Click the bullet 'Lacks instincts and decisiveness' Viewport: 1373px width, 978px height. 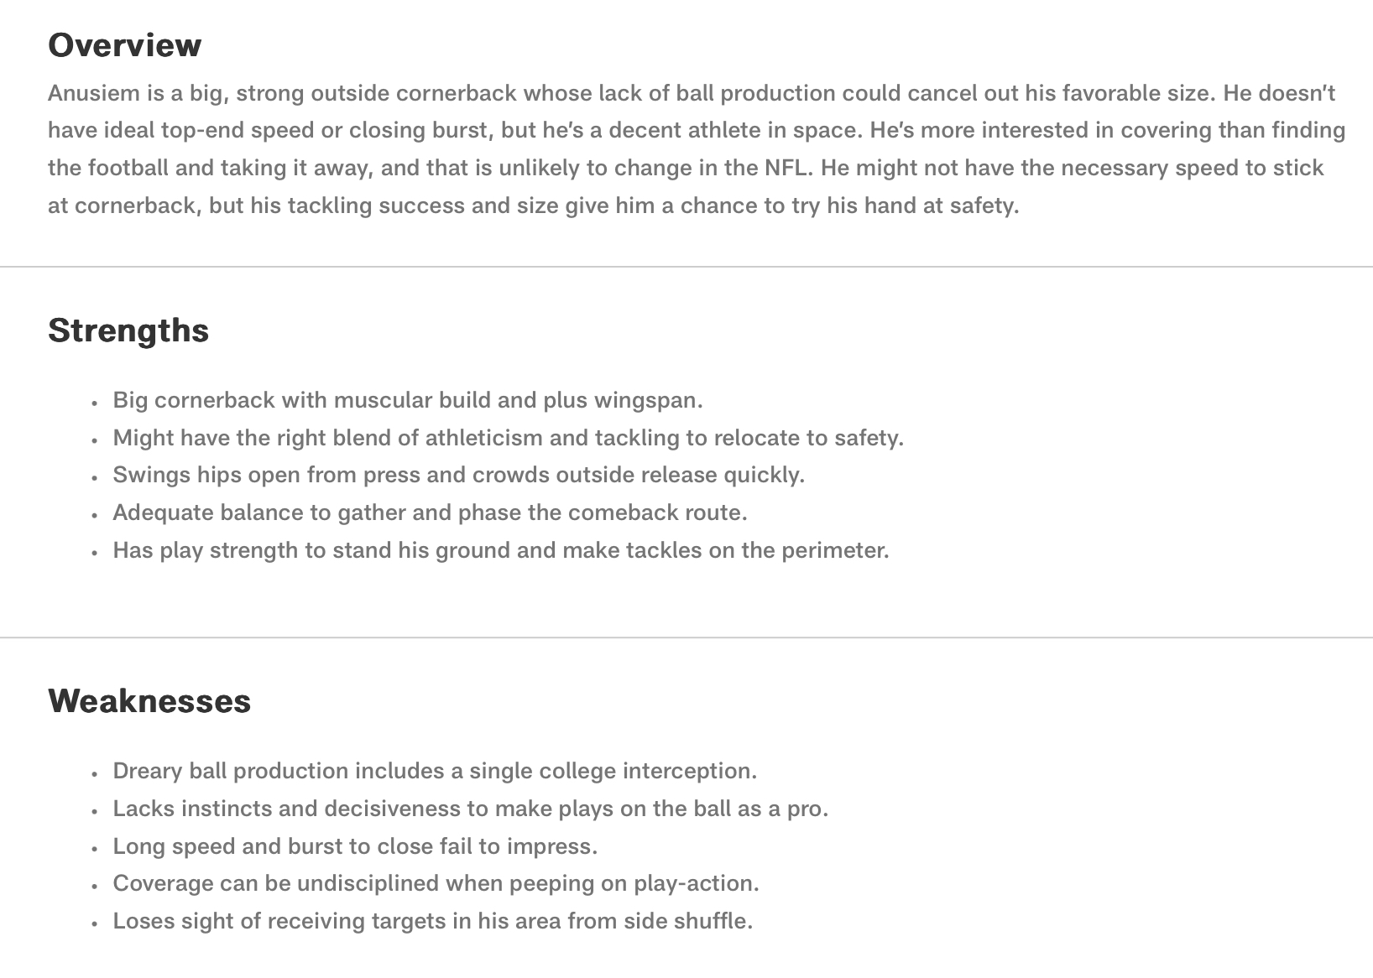tap(470, 809)
